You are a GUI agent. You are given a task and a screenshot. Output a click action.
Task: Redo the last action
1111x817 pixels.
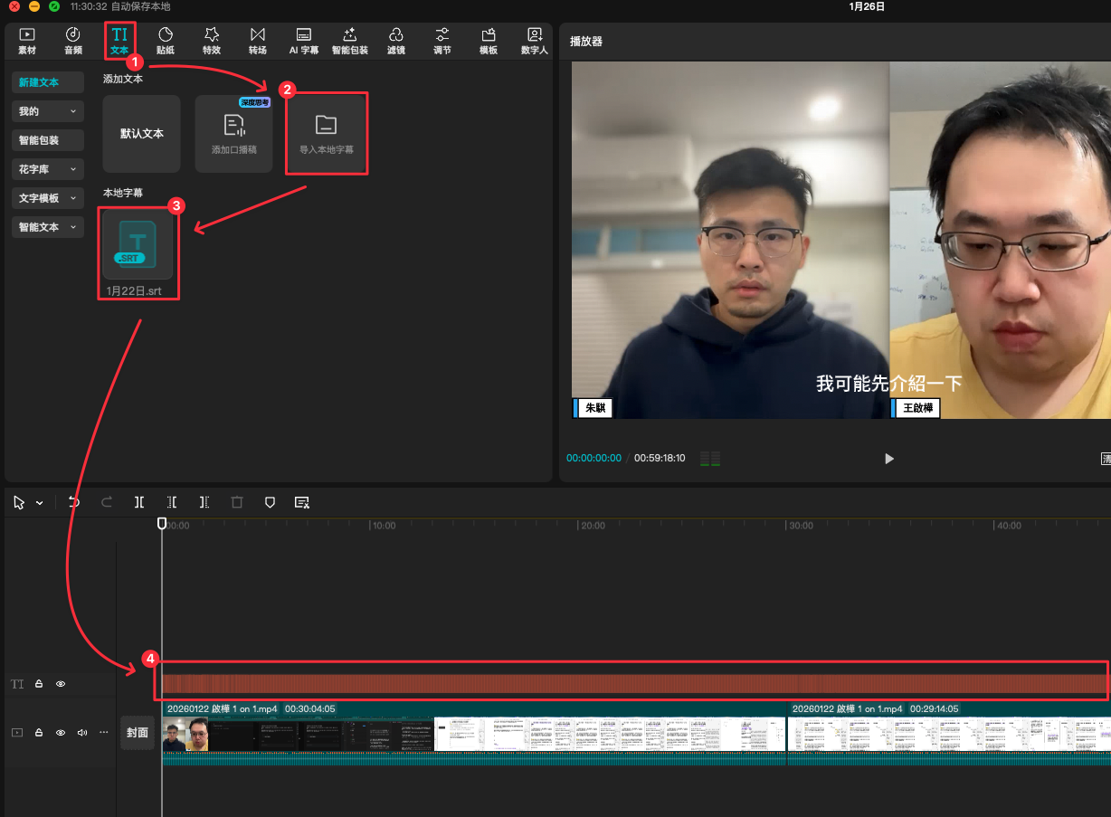(x=107, y=502)
